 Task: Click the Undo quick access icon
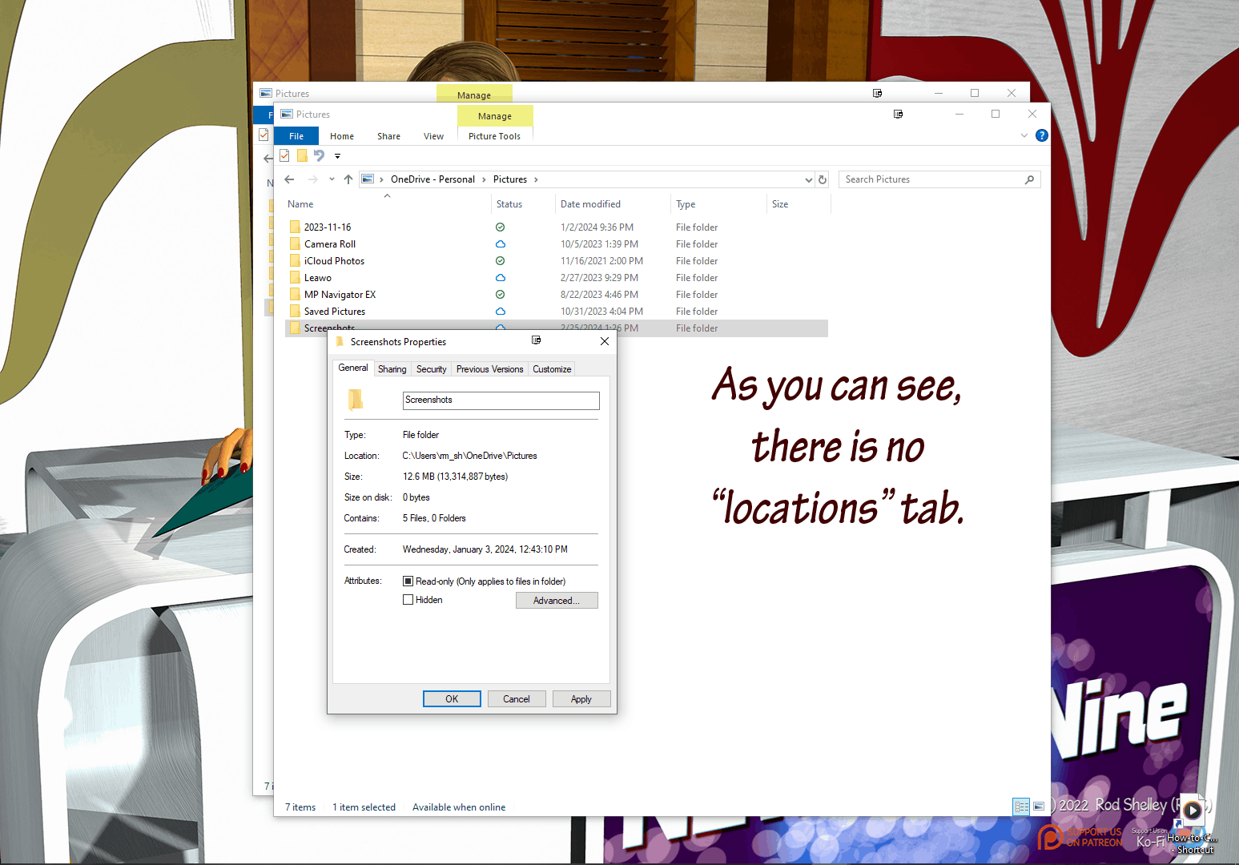point(320,155)
